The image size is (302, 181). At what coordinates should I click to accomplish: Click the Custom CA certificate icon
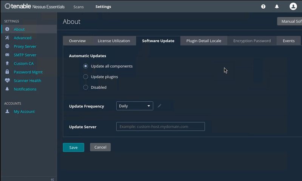click(x=7, y=63)
